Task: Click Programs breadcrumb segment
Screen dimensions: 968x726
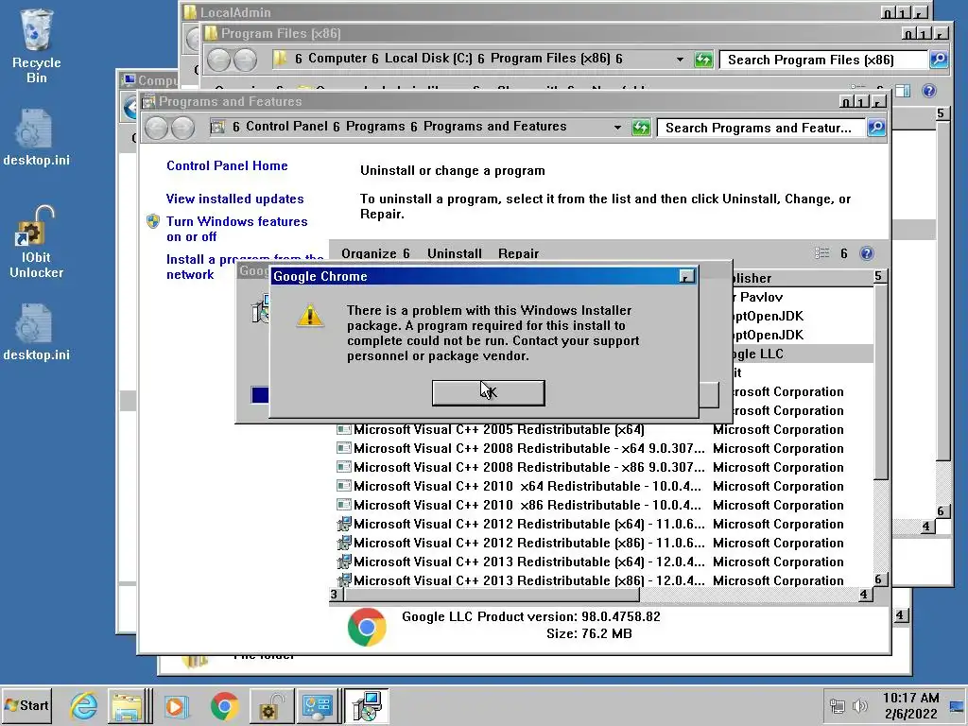Action: coord(374,126)
